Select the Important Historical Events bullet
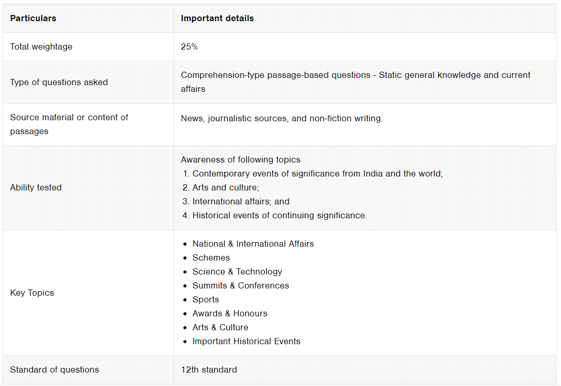The image size is (561, 386). 246,341
